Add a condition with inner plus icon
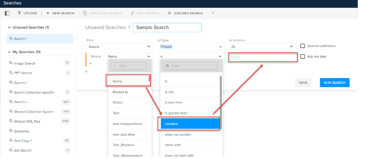 pos(90,63)
